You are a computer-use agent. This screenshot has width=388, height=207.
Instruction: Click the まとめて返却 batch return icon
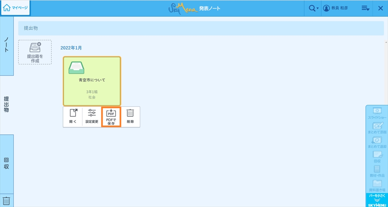pyautogui.click(x=377, y=142)
